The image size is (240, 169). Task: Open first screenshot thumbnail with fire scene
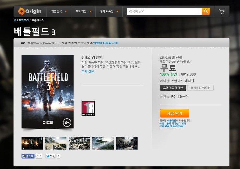tap(32, 143)
